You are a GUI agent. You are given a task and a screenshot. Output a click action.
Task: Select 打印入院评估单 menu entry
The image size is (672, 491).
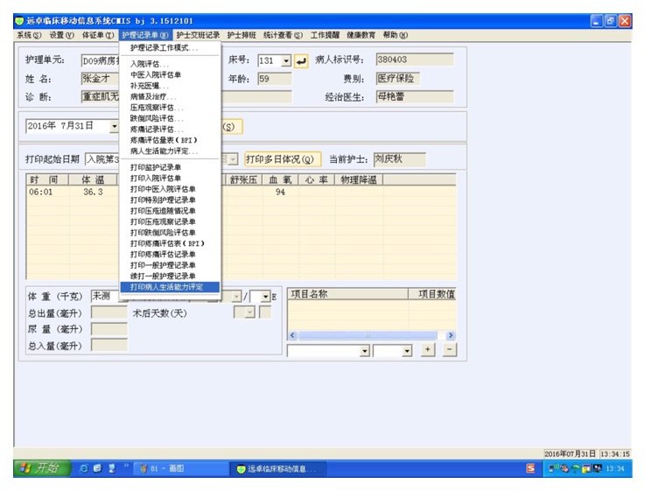coord(170,178)
